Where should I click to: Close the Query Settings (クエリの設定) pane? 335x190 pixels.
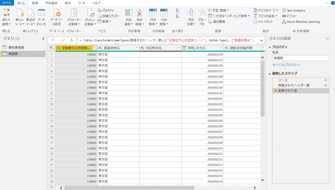327,39
